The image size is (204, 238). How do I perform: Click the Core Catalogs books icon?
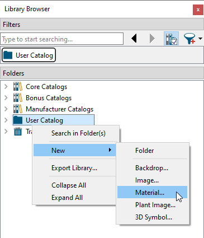pyautogui.click(x=18, y=87)
